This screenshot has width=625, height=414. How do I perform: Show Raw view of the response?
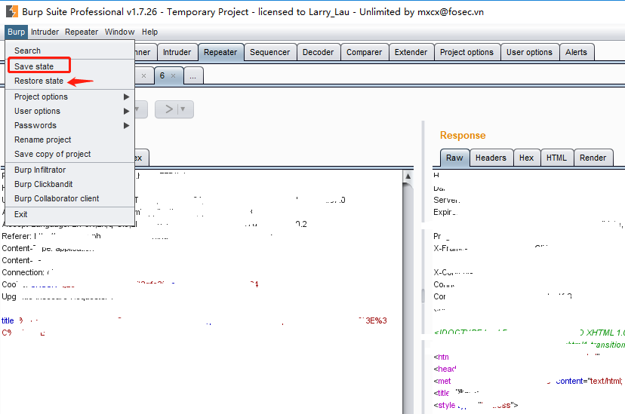pos(455,158)
